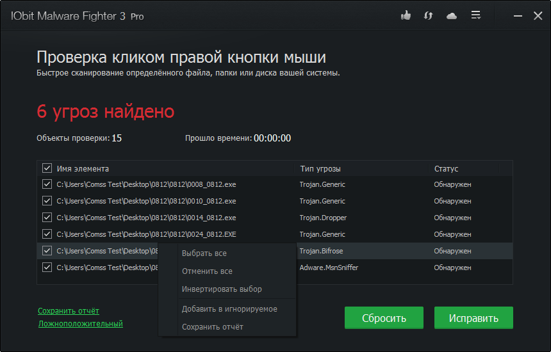Click the 'Сбросить' green button
Screen dimensions: 551x352
[x=384, y=318]
